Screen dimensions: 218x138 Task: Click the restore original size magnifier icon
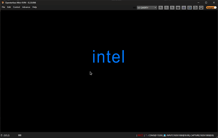pyautogui.click(x=172, y=8)
